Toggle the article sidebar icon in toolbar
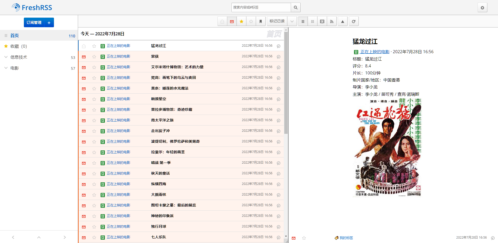This screenshot has height=243, width=498. [x=222, y=22]
